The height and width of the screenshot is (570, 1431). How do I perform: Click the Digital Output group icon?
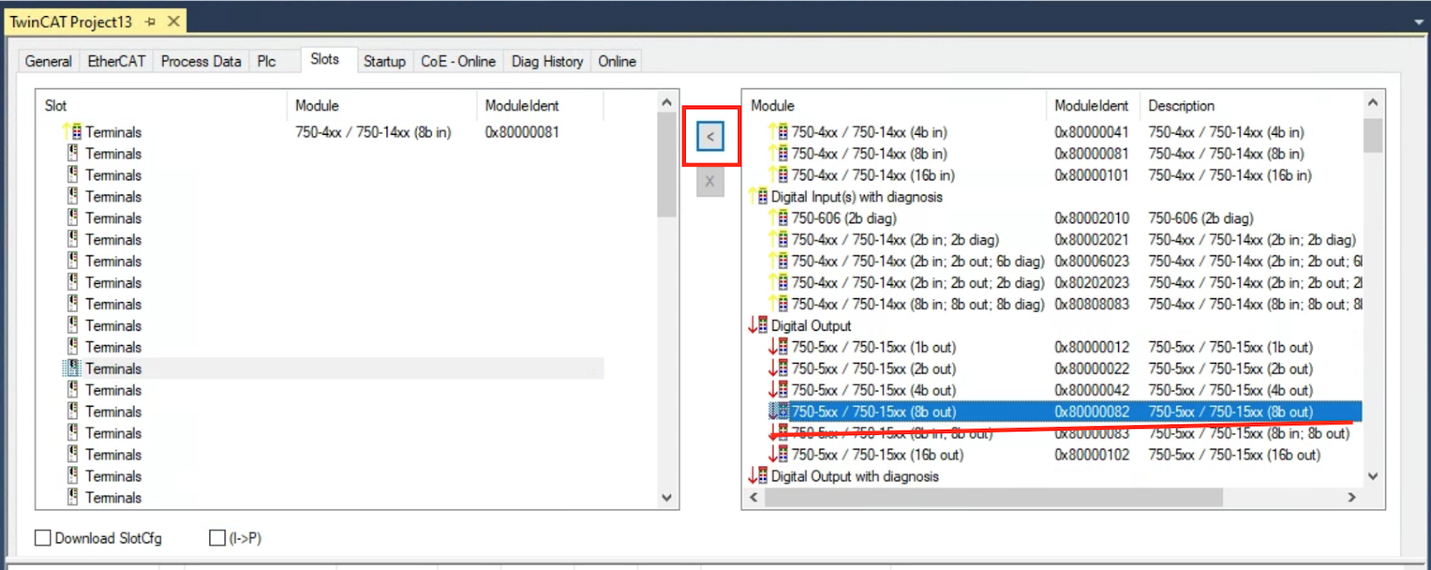coord(758,325)
